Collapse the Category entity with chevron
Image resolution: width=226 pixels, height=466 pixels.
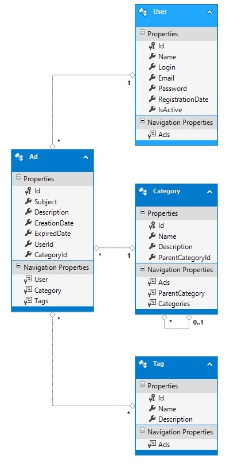(209, 192)
